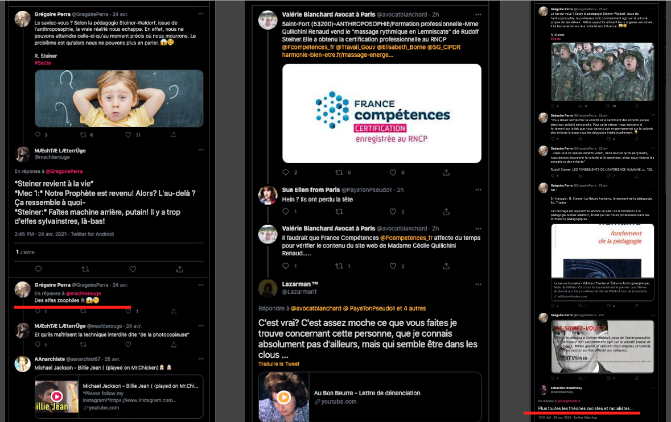Retweet the "Steiner revient à la vie" tweet
This screenshot has width=671, height=422.
[x=85, y=269]
